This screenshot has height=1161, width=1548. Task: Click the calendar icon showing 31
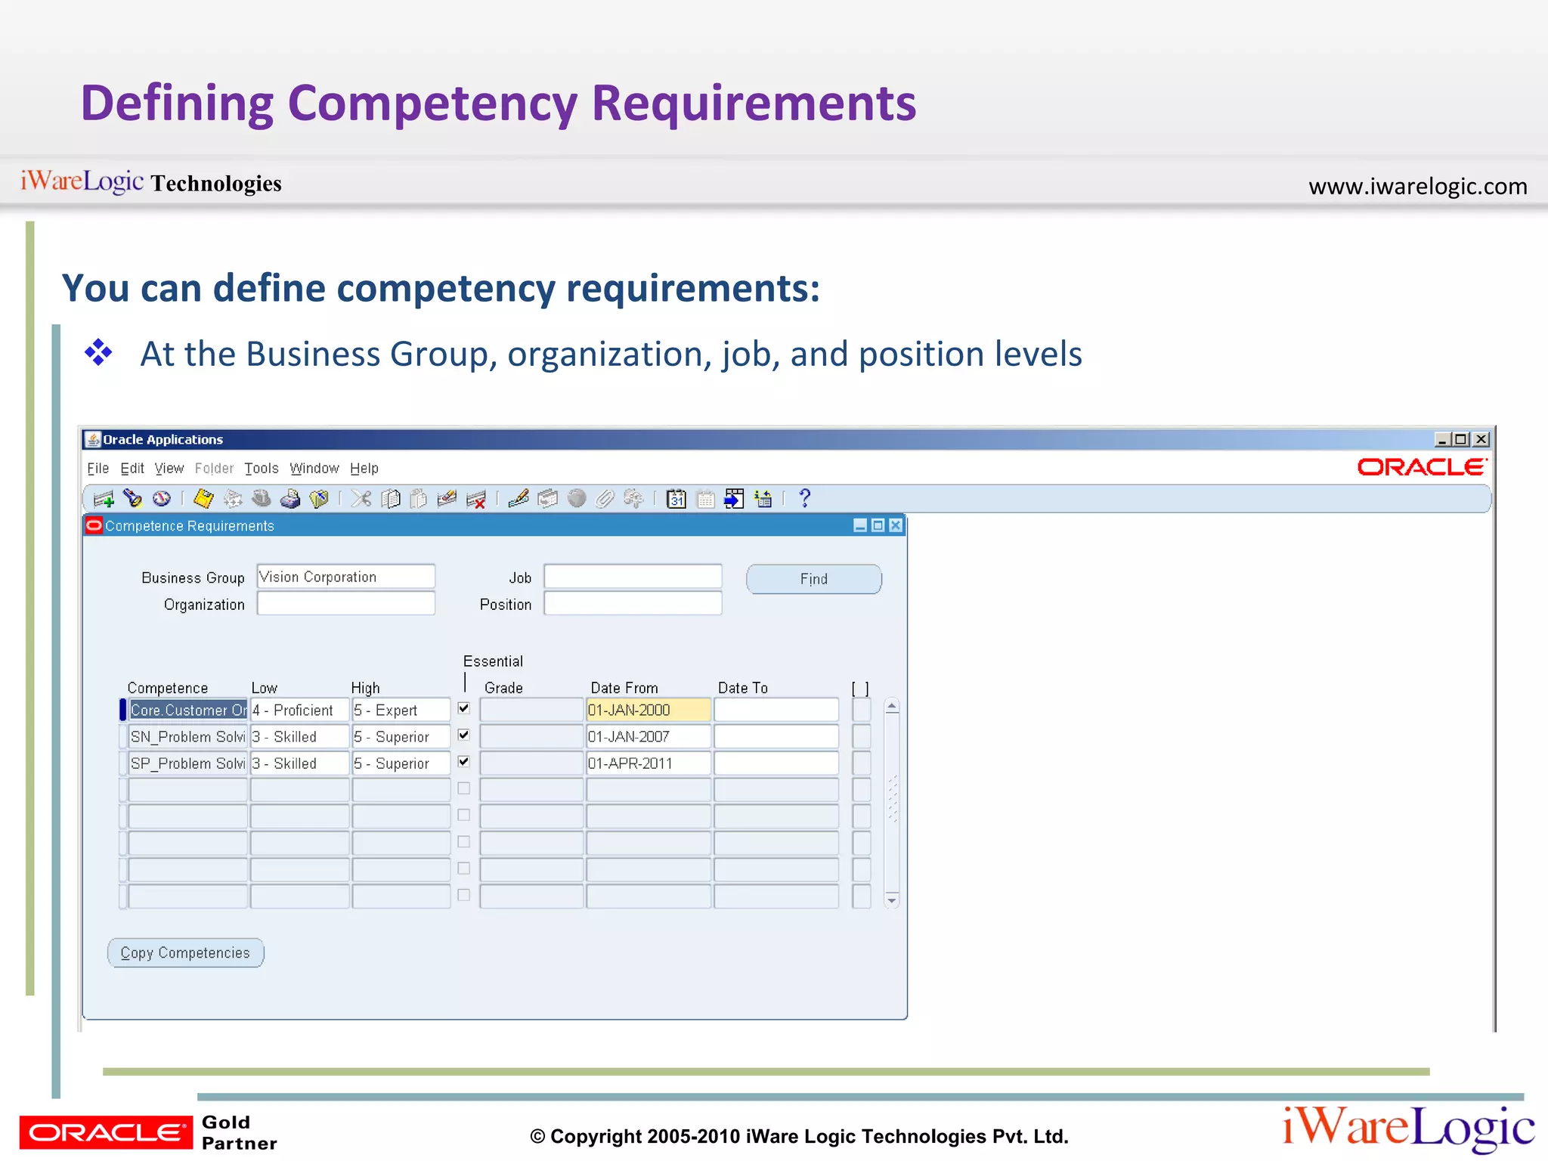click(676, 499)
